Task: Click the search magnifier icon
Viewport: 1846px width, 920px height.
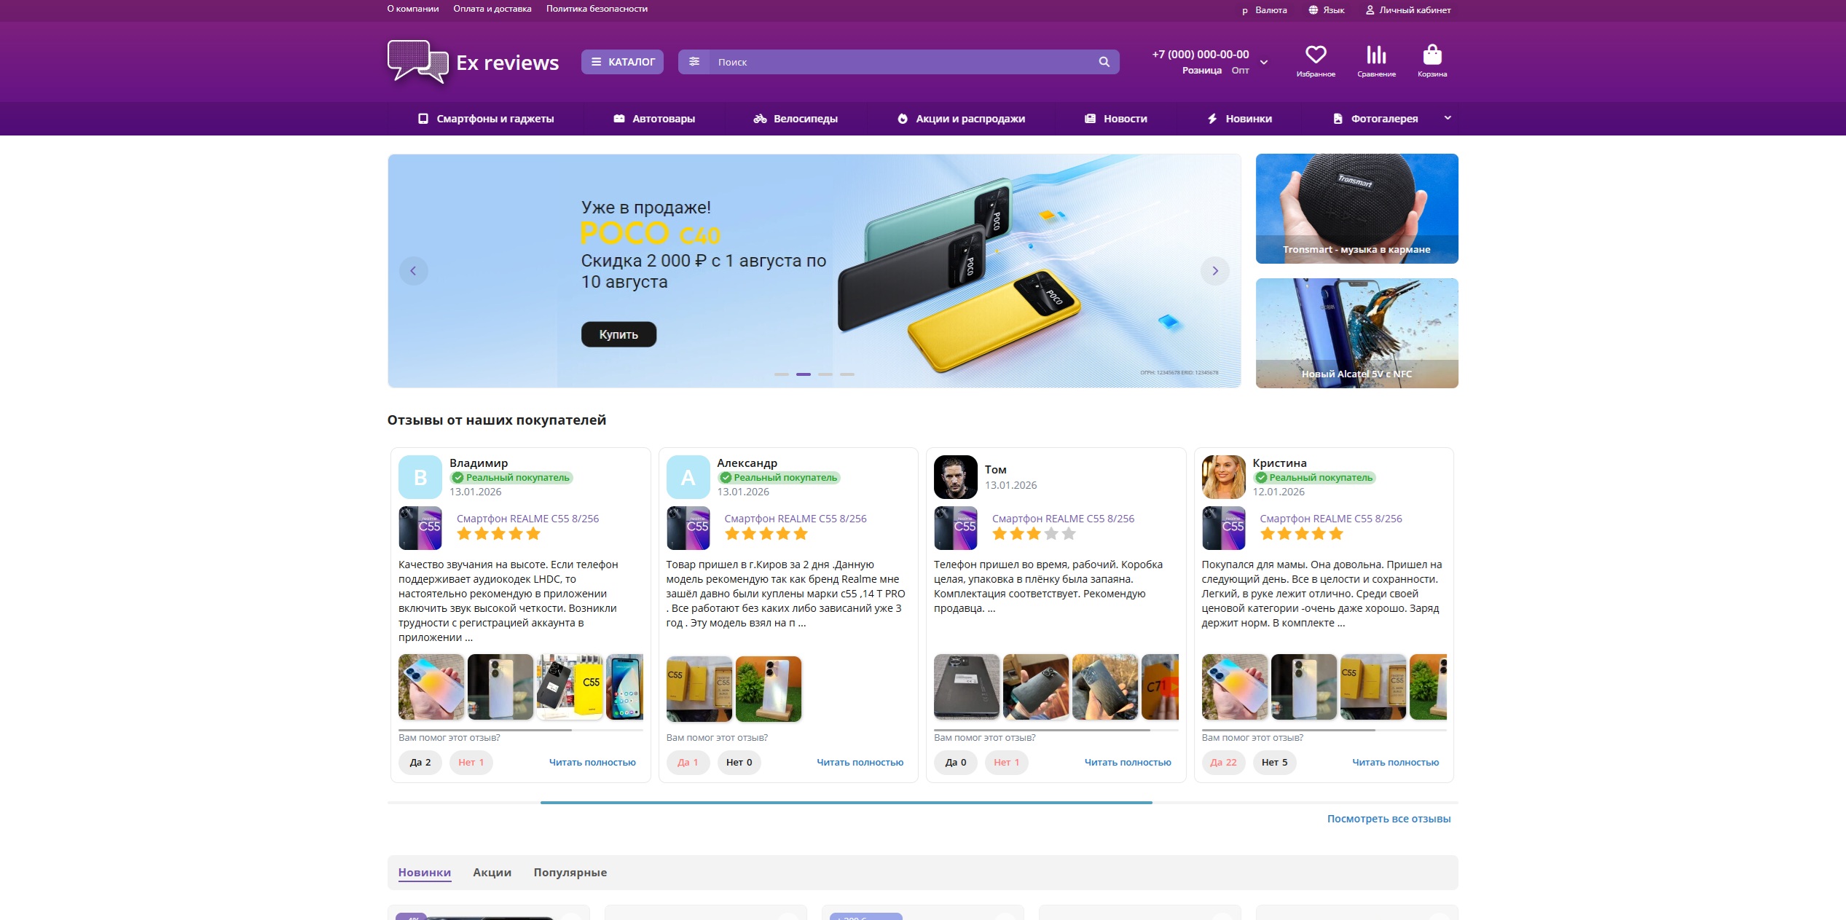Action: click(1104, 62)
